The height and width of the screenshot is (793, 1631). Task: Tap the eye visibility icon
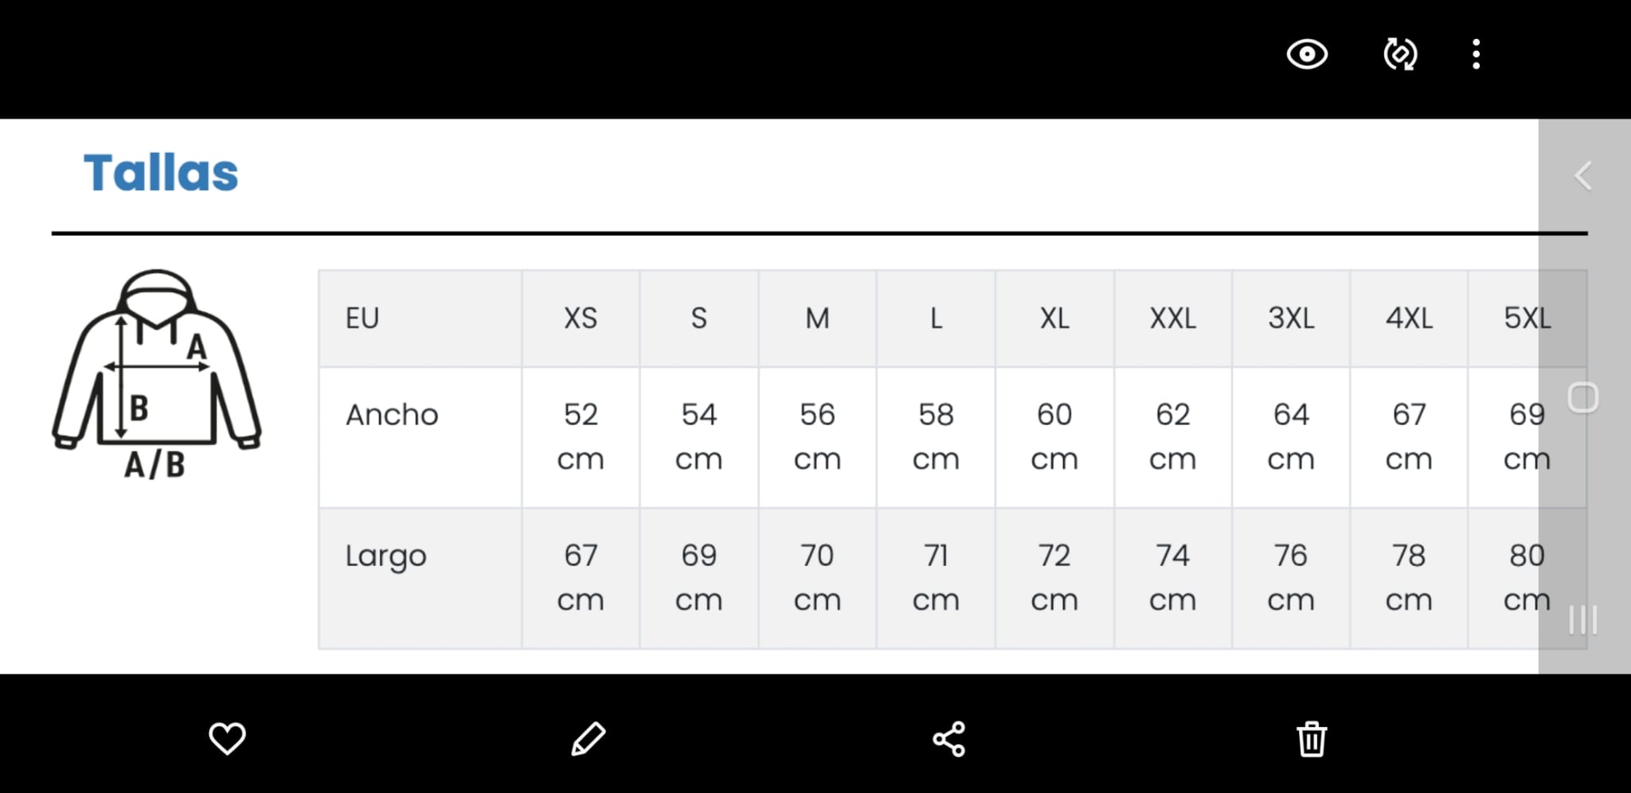pyautogui.click(x=1307, y=54)
